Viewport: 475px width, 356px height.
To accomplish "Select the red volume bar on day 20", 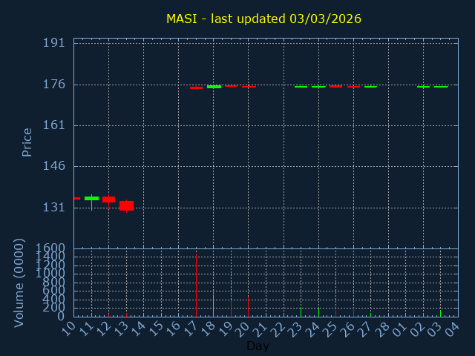I will 248,306.
